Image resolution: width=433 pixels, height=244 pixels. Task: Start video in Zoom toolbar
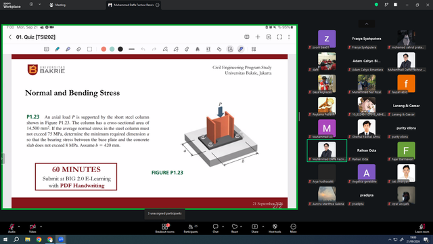tap(32, 228)
